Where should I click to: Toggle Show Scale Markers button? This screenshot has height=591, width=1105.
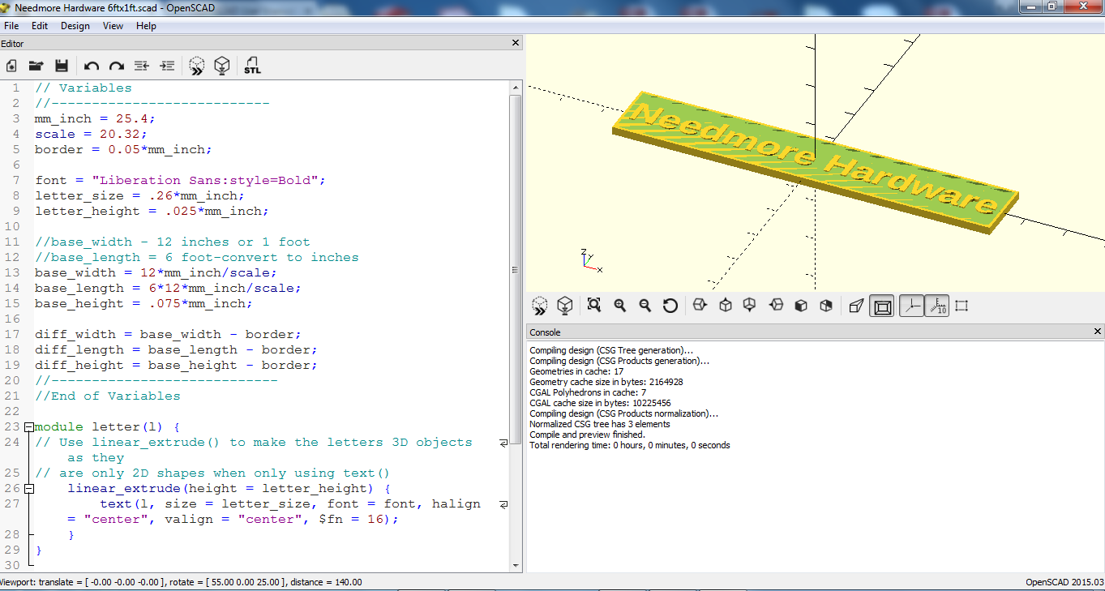(x=937, y=306)
